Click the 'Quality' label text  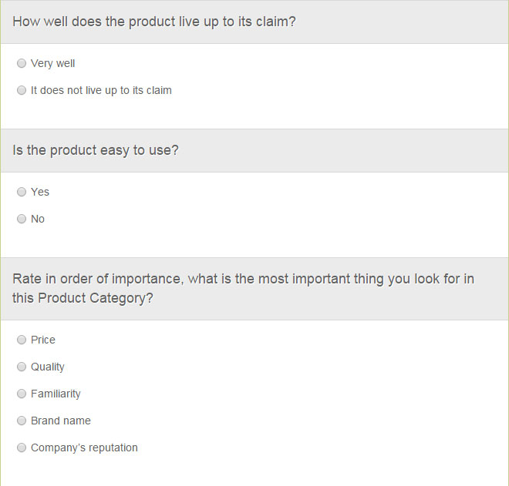tap(48, 367)
